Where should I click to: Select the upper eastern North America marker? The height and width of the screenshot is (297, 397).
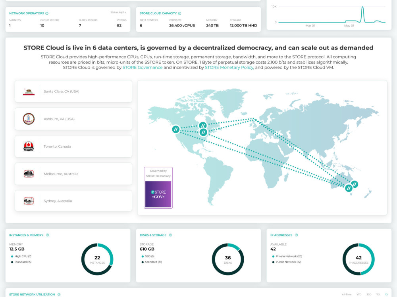coord(203,126)
